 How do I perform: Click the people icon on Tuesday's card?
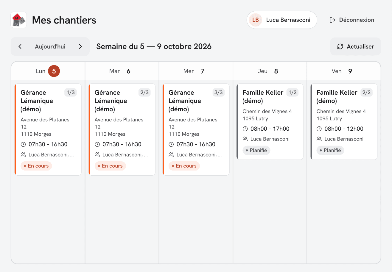[x=97, y=154]
